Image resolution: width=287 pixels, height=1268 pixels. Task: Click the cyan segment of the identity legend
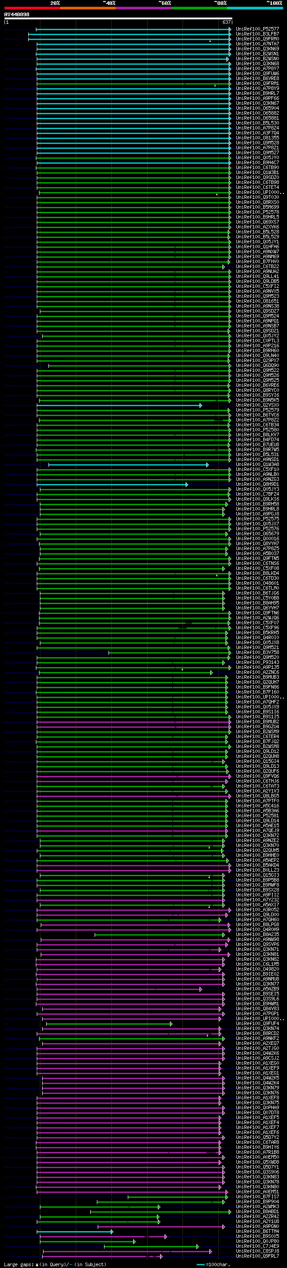[x=255, y=8]
